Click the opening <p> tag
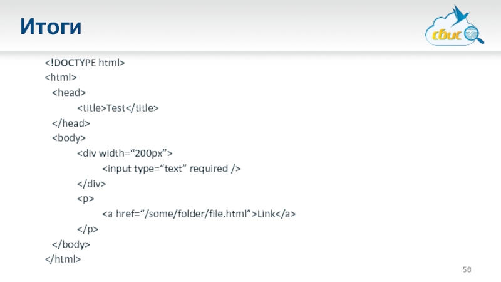This screenshot has height=282, width=501. click(85, 199)
